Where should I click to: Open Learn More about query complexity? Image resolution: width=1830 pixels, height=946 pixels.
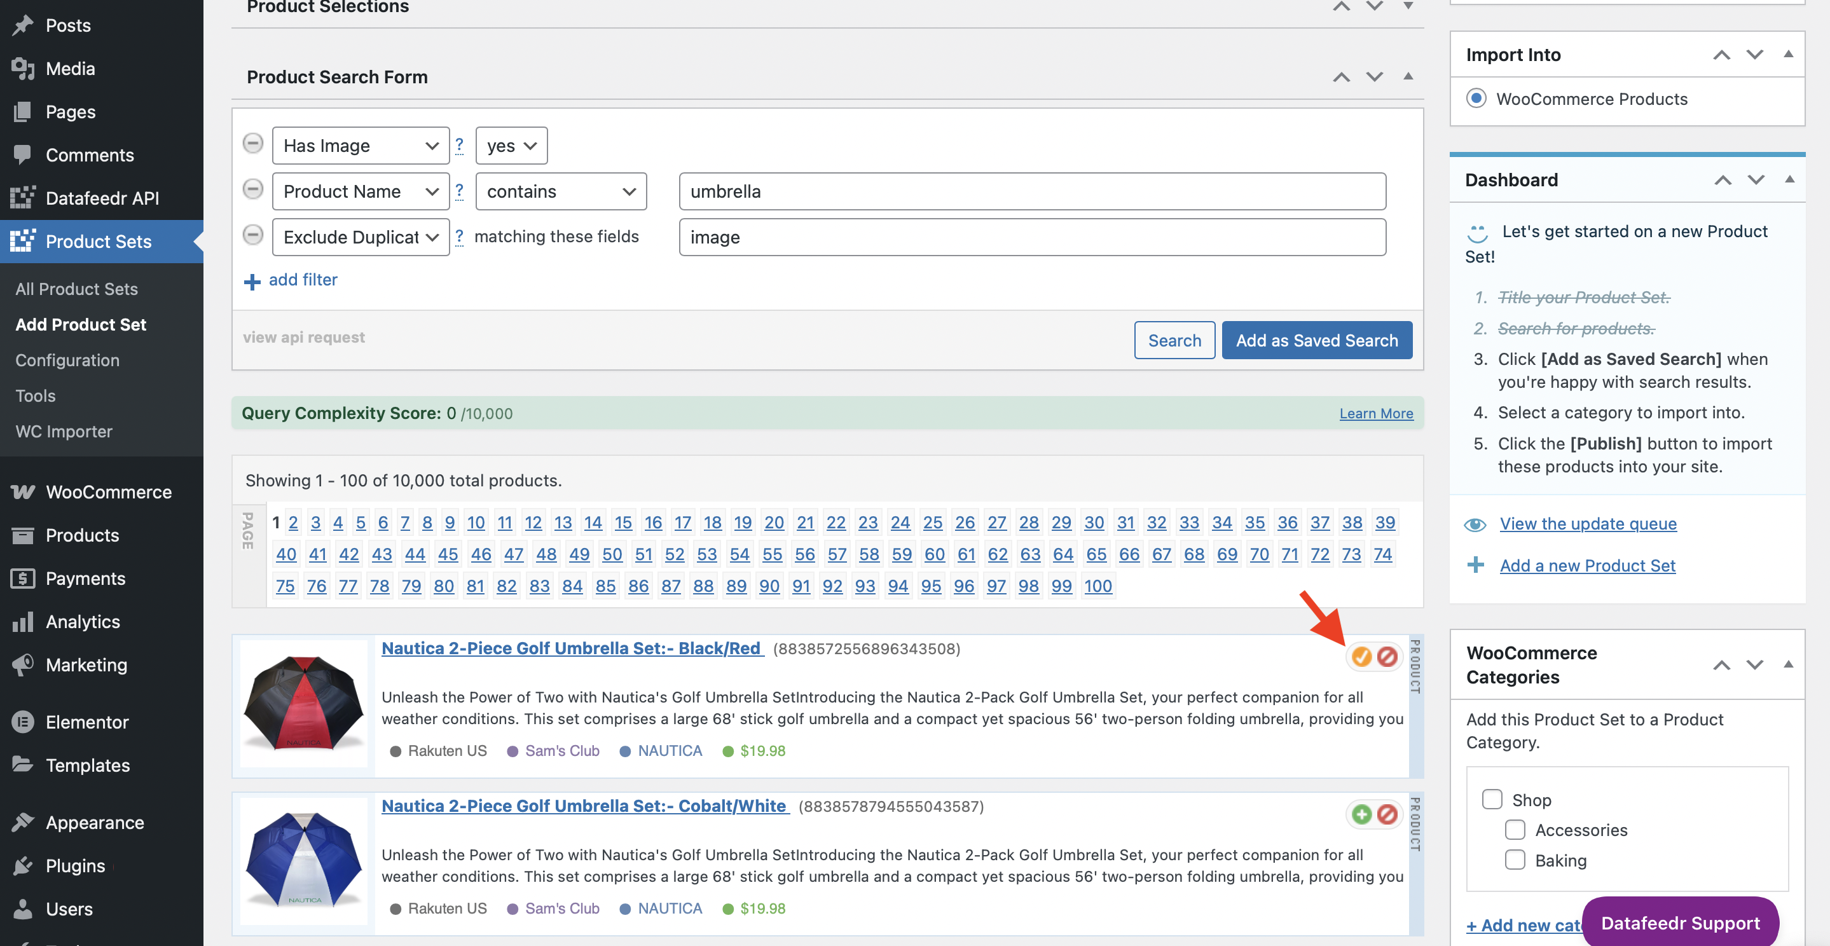pos(1376,413)
